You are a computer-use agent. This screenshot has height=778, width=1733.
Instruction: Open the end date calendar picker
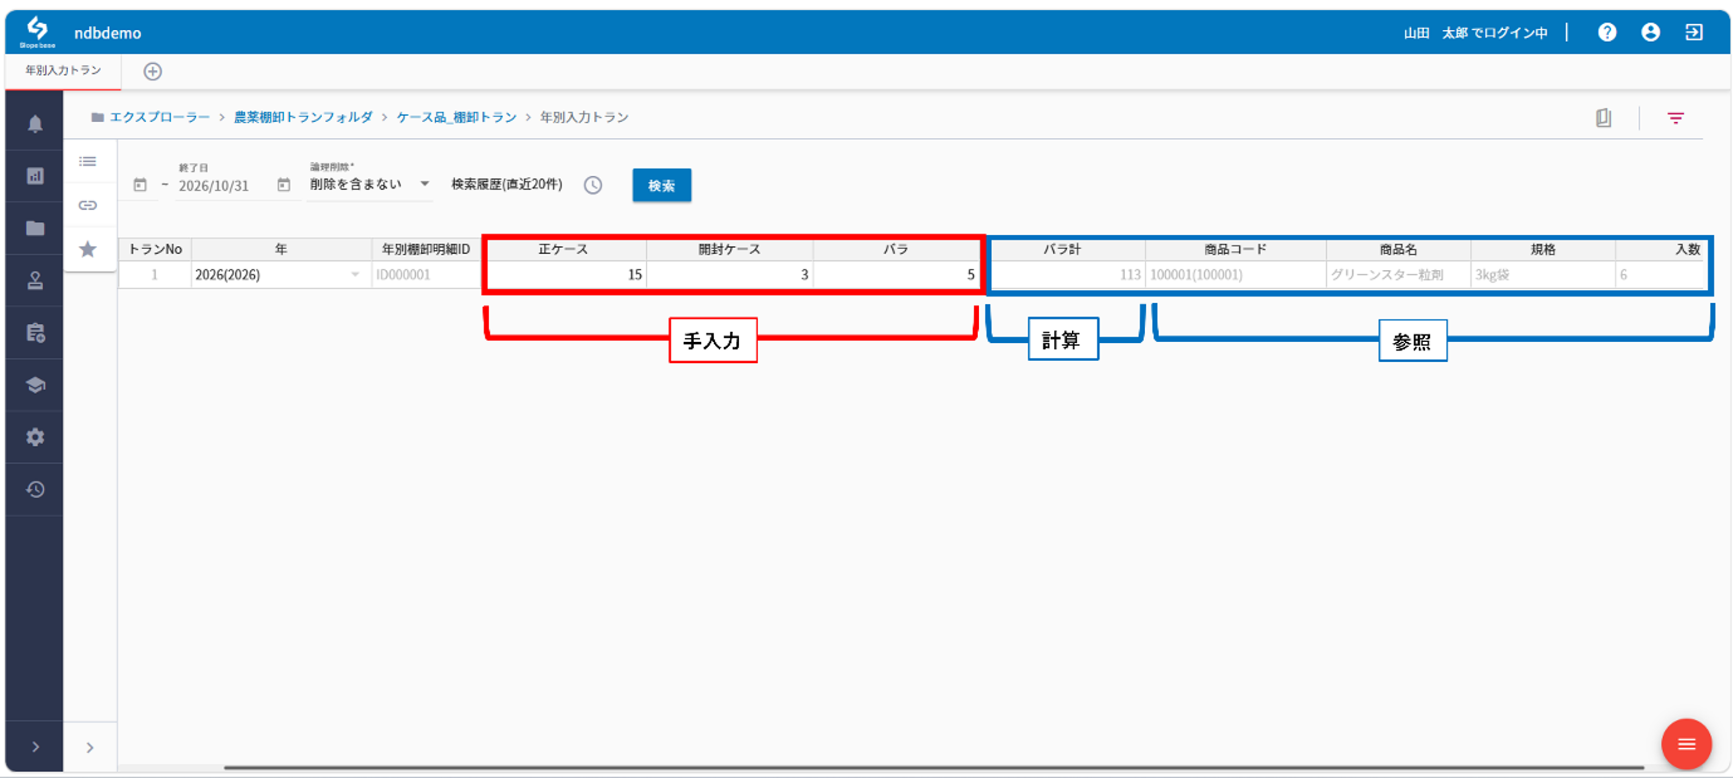tap(284, 185)
